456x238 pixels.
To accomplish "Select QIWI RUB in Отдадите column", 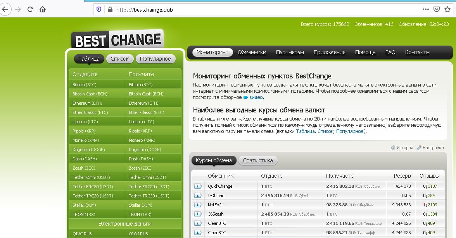I will coord(97,234).
